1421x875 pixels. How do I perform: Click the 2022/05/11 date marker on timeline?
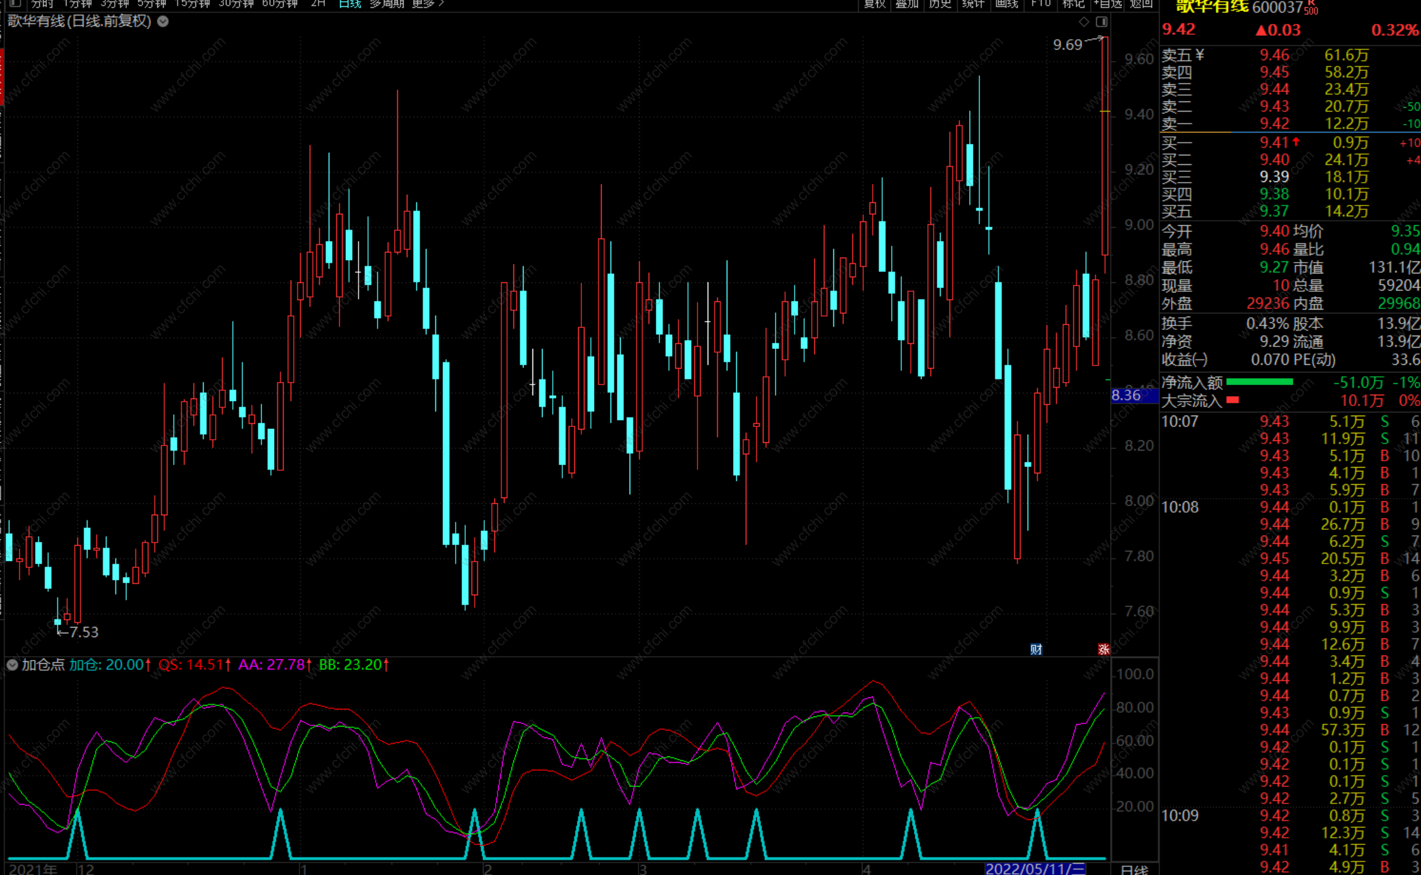point(1034,868)
